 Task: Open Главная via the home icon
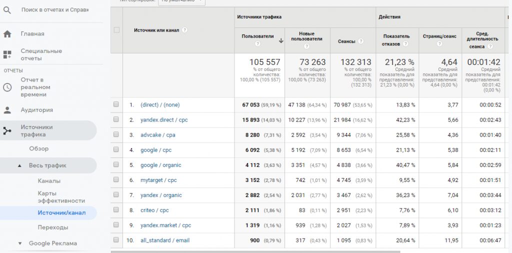click(7, 34)
